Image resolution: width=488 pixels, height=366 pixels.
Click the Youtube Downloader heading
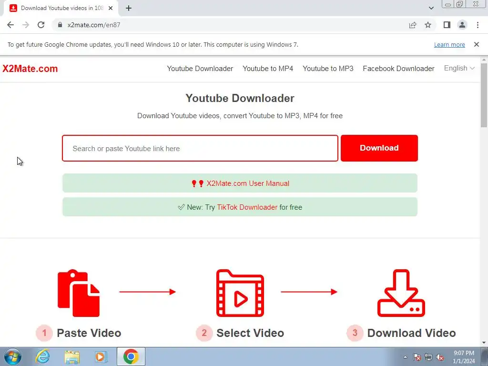click(x=240, y=98)
